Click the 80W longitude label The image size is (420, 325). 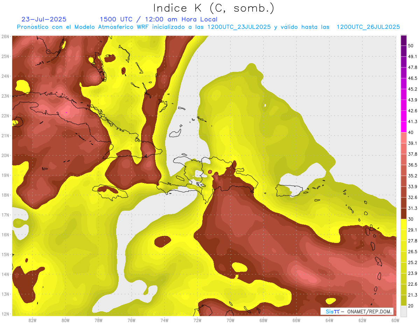tap(65, 320)
